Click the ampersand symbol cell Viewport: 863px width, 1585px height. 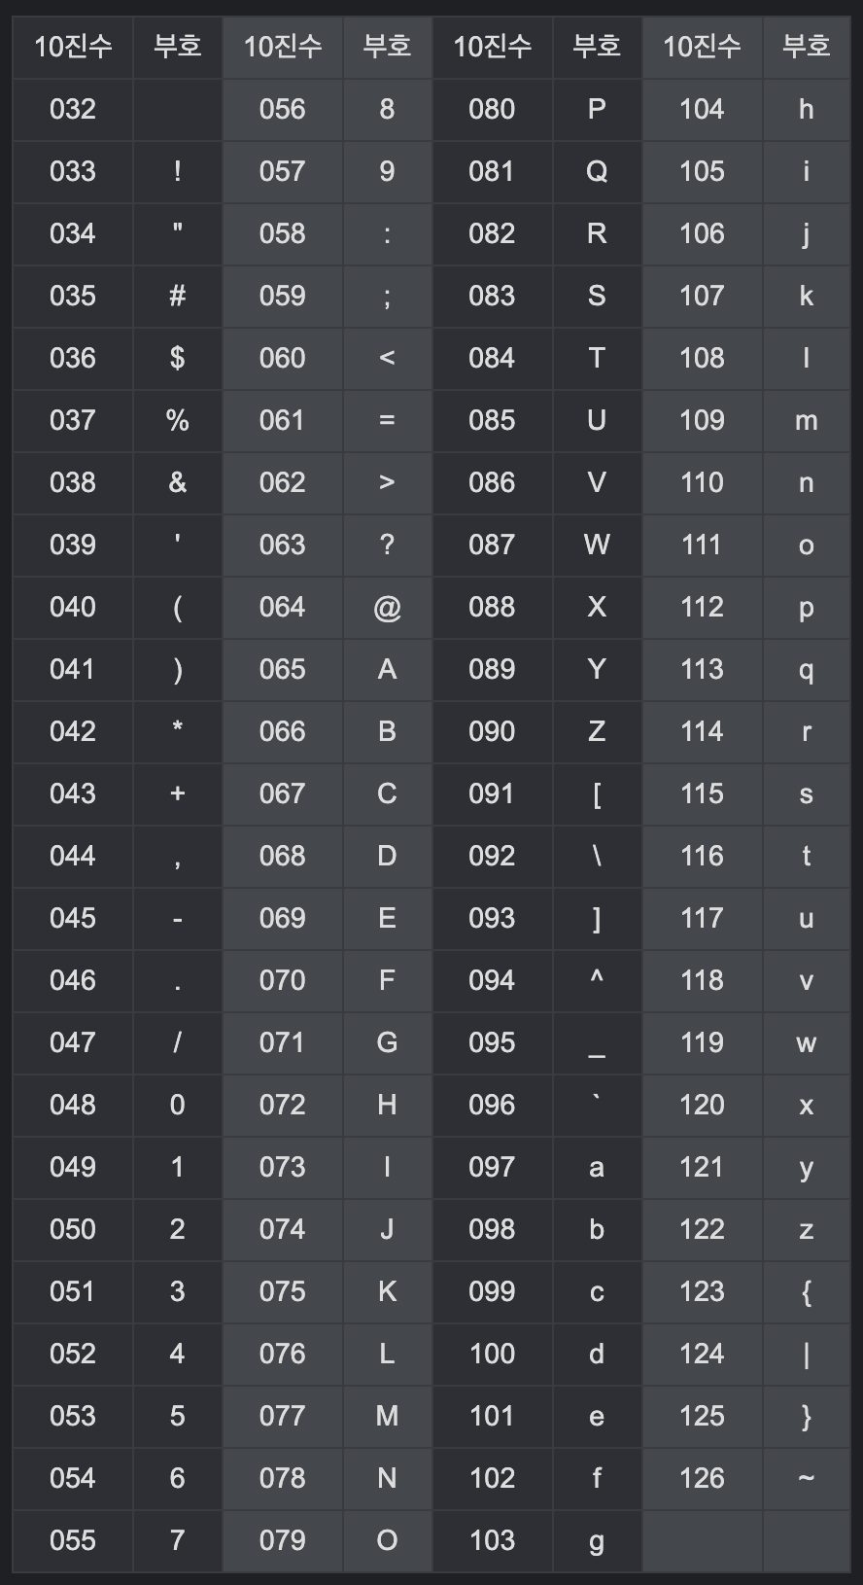[177, 482]
